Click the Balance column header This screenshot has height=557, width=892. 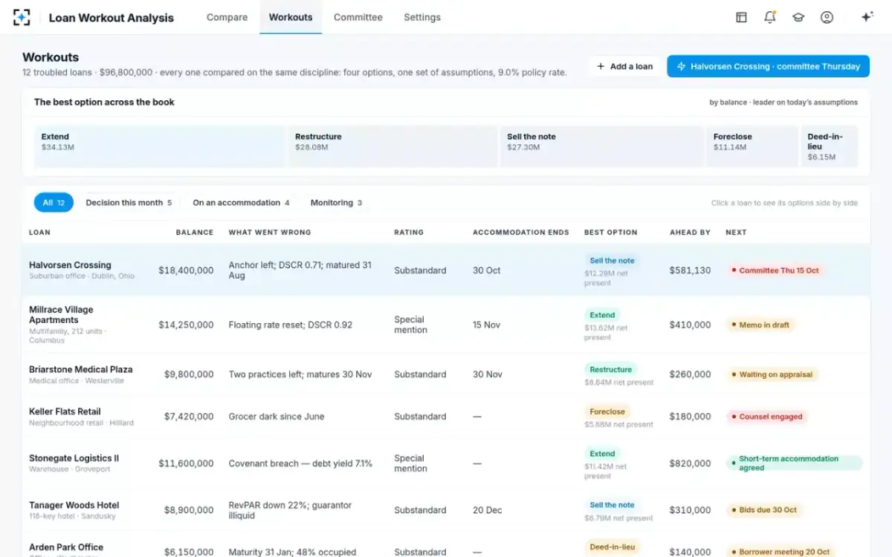click(x=195, y=232)
